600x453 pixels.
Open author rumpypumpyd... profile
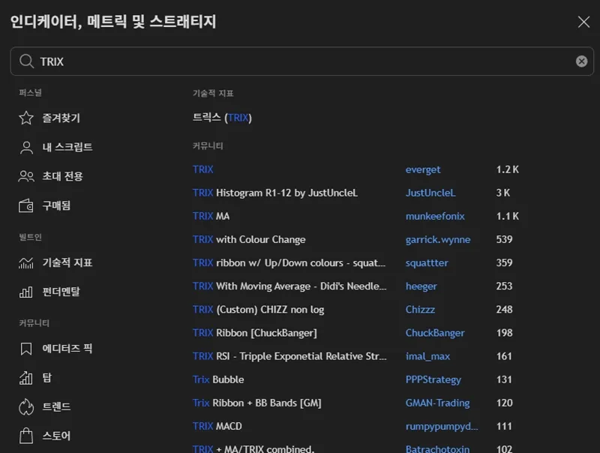point(442,426)
